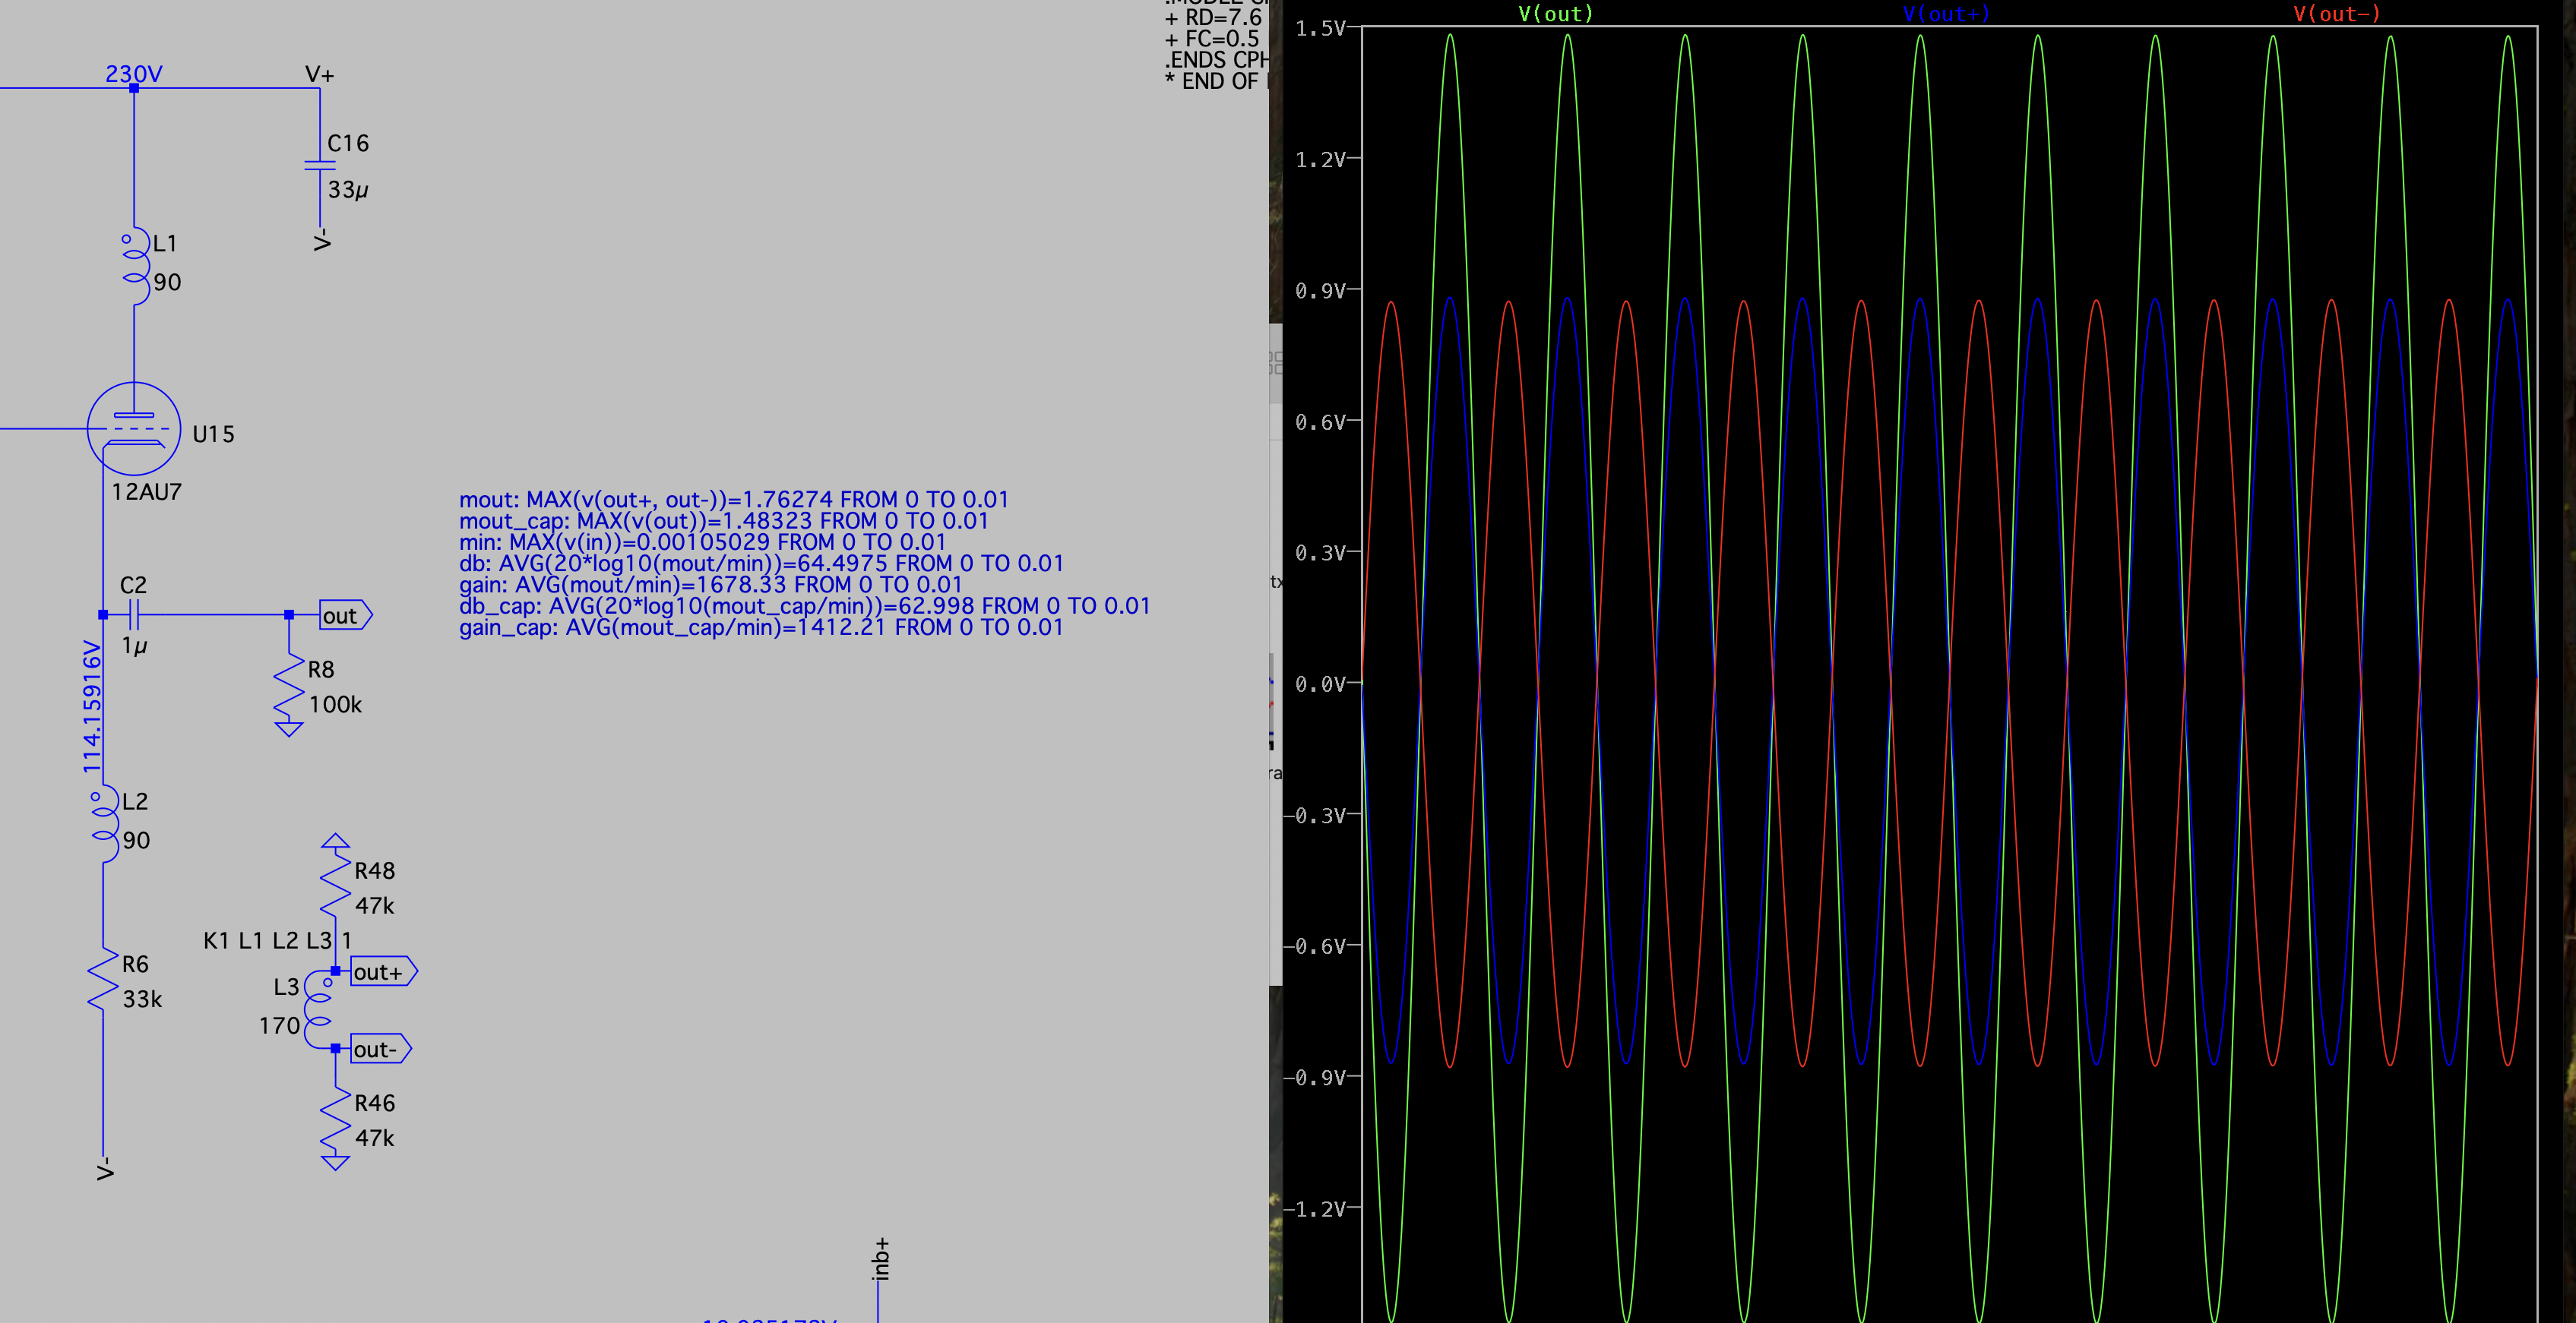
Task: Click the out- output port flag
Action: click(379, 1049)
